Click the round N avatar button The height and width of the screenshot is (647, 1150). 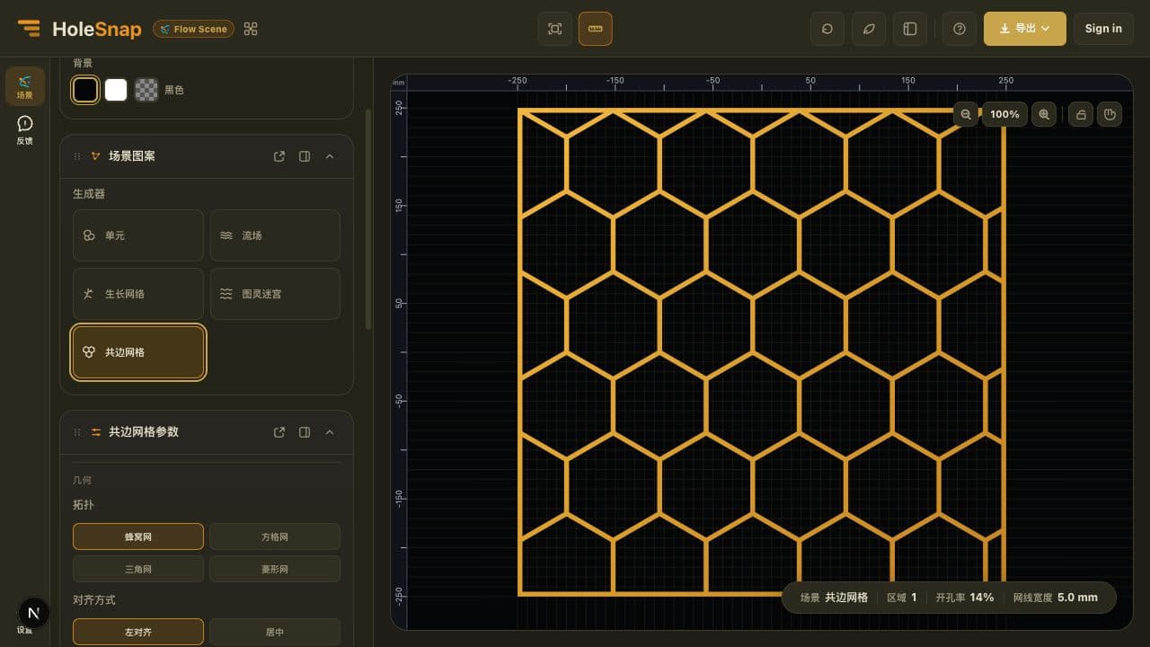click(33, 613)
